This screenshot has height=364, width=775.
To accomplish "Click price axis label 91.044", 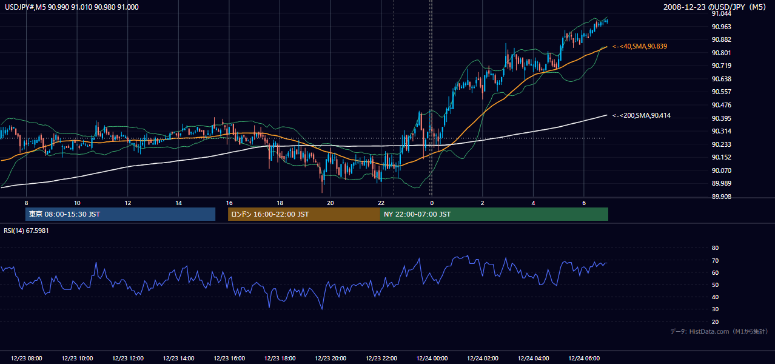I will pos(722,13).
